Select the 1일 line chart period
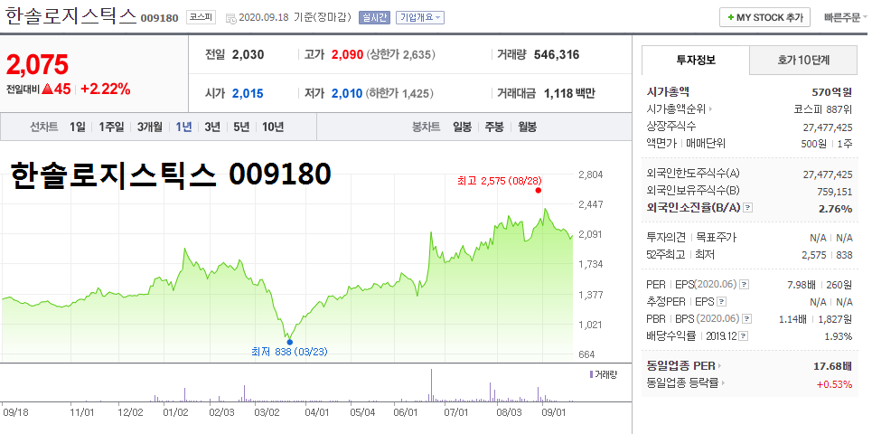This screenshot has height=434, width=872. (78, 127)
